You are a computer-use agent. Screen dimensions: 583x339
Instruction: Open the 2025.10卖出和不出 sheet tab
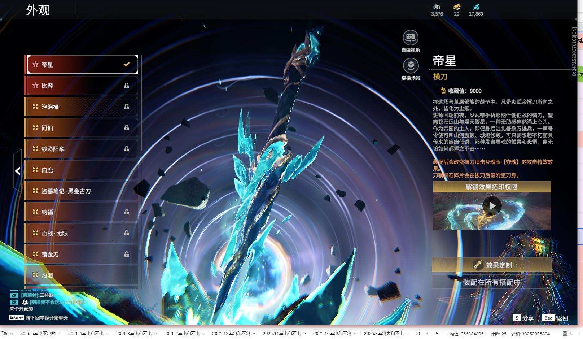click(332, 333)
